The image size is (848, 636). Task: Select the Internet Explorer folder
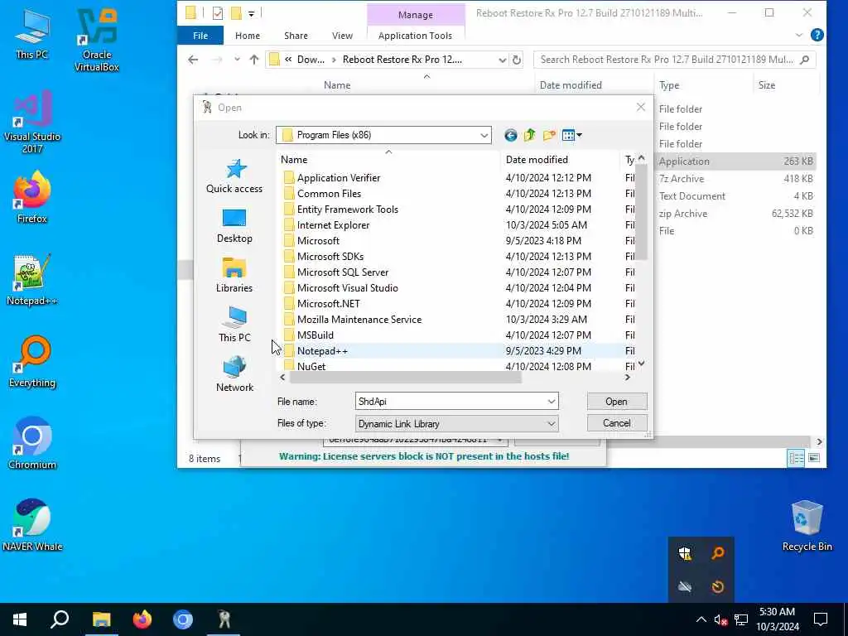click(333, 225)
